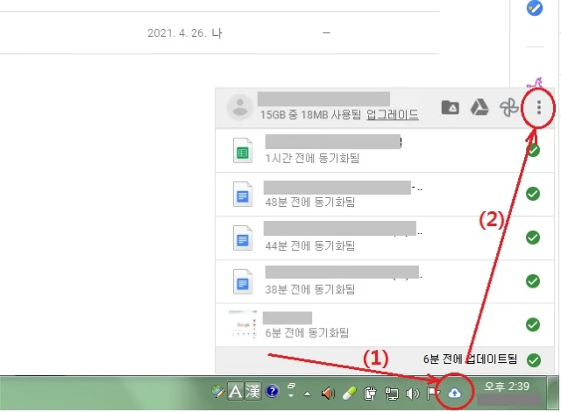The height and width of the screenshot is (412, 561).
Task: Click the 업그레이드 upgrade link
Action: (393, 115)
